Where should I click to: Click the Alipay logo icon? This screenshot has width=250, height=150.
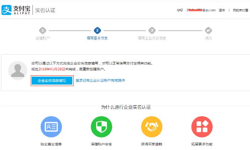pyautogui.click(x=7, y=10)
